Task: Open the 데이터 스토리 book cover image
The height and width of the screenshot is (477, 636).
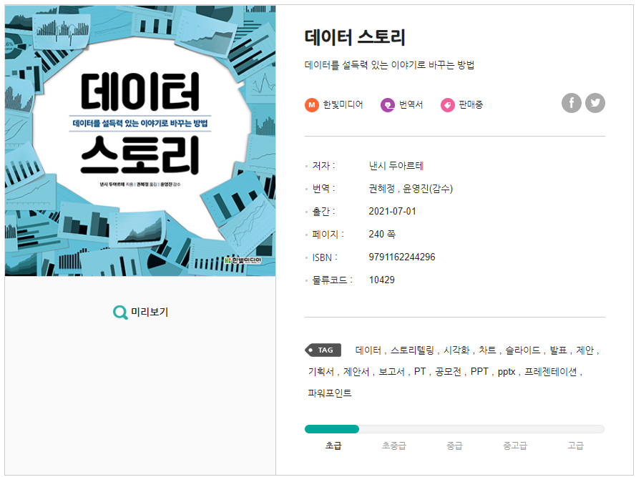Action: [x=140, y=141]
